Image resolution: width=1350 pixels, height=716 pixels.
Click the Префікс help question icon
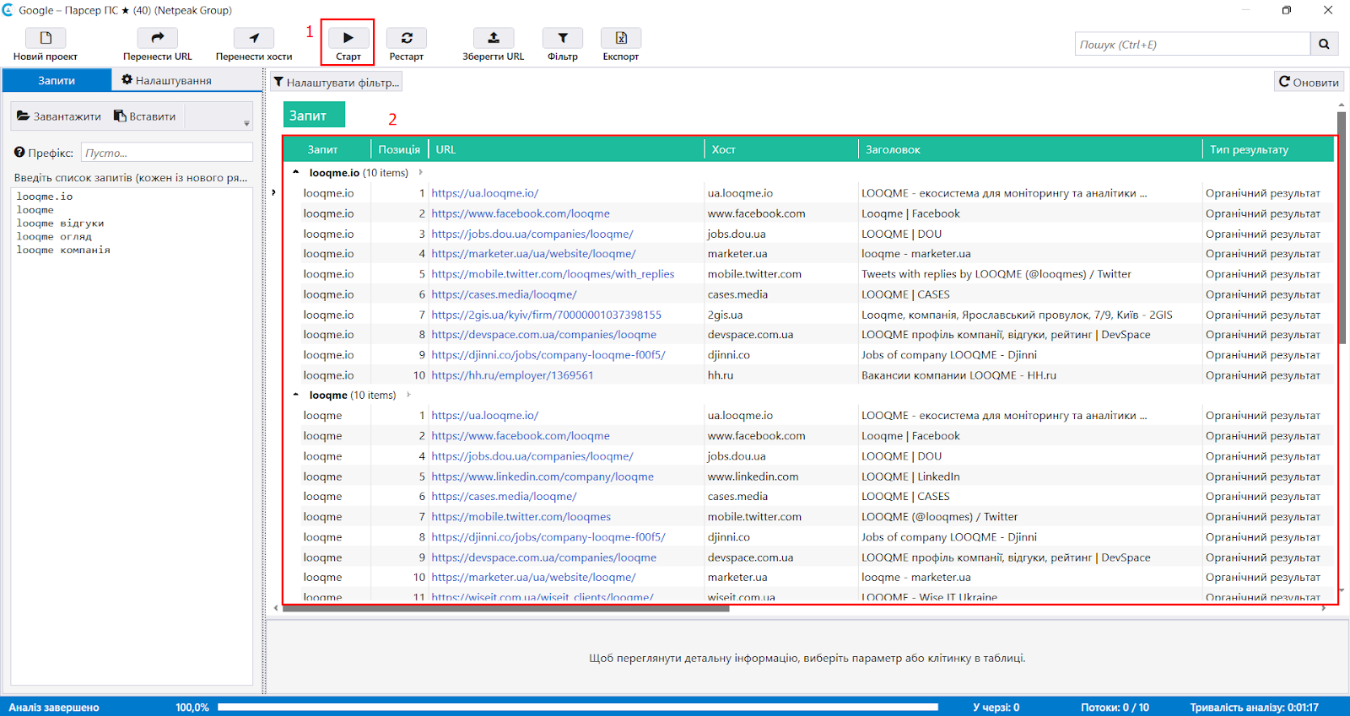(x=19, y=153)
